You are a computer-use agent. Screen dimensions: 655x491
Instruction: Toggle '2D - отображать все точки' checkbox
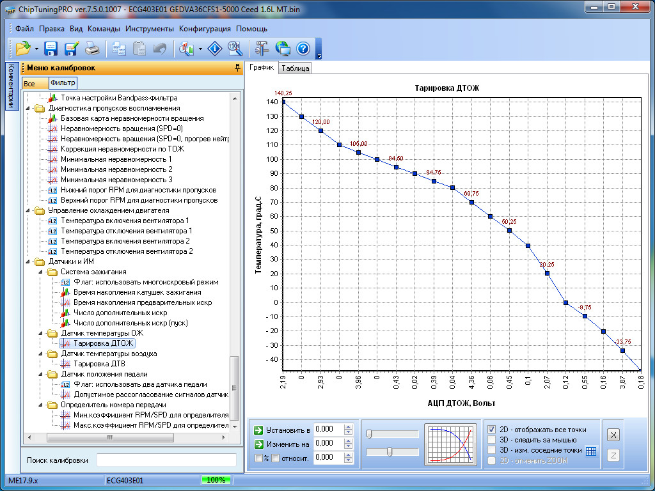tap(491, 430)
